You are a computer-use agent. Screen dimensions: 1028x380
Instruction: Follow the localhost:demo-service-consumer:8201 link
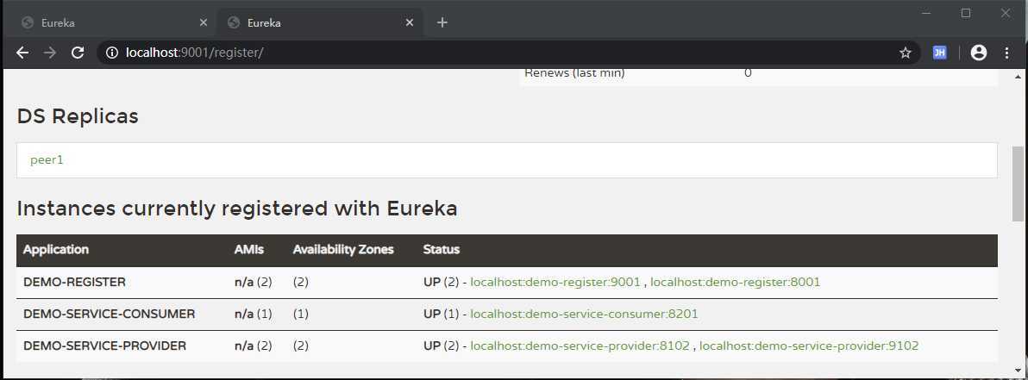(x=584, y=314)
